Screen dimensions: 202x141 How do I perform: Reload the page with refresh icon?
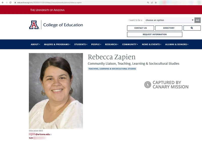click(10, 3)
